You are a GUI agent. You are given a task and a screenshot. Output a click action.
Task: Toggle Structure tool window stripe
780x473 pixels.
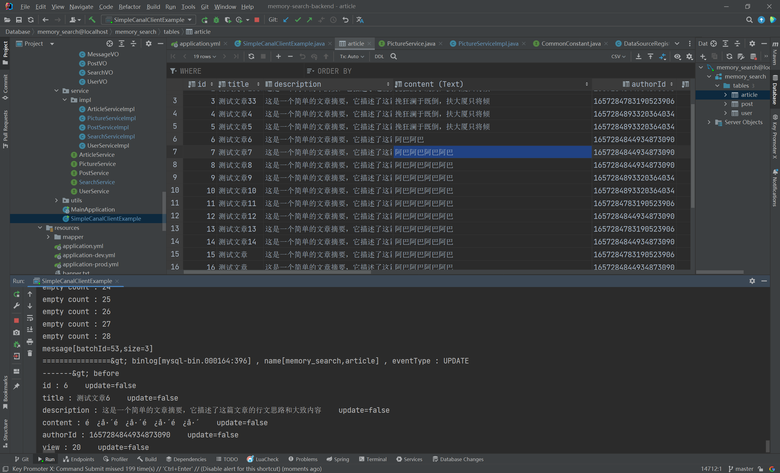[5, 433]
